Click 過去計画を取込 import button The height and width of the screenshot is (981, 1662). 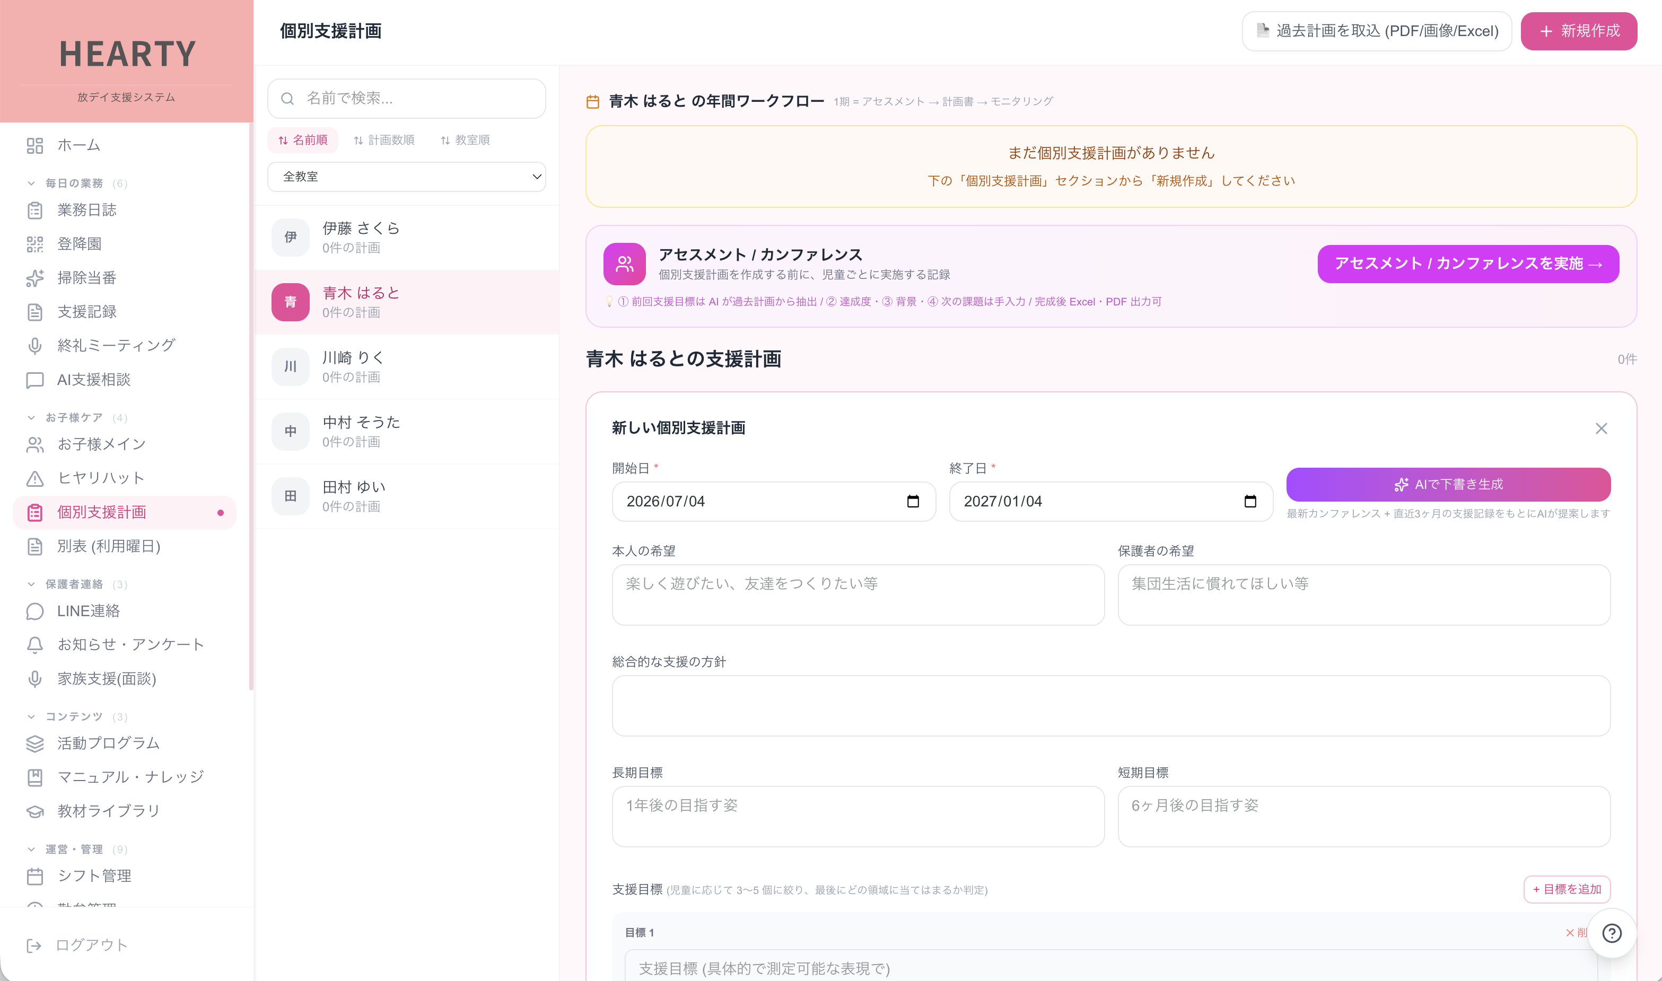point(1376,31)
